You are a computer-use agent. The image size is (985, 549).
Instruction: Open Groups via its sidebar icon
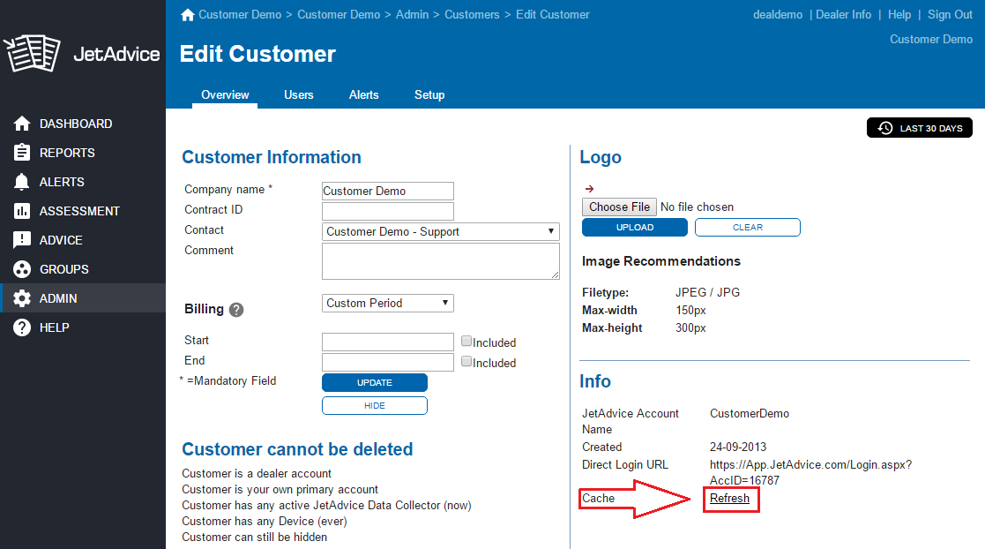(x=22, y=269)
